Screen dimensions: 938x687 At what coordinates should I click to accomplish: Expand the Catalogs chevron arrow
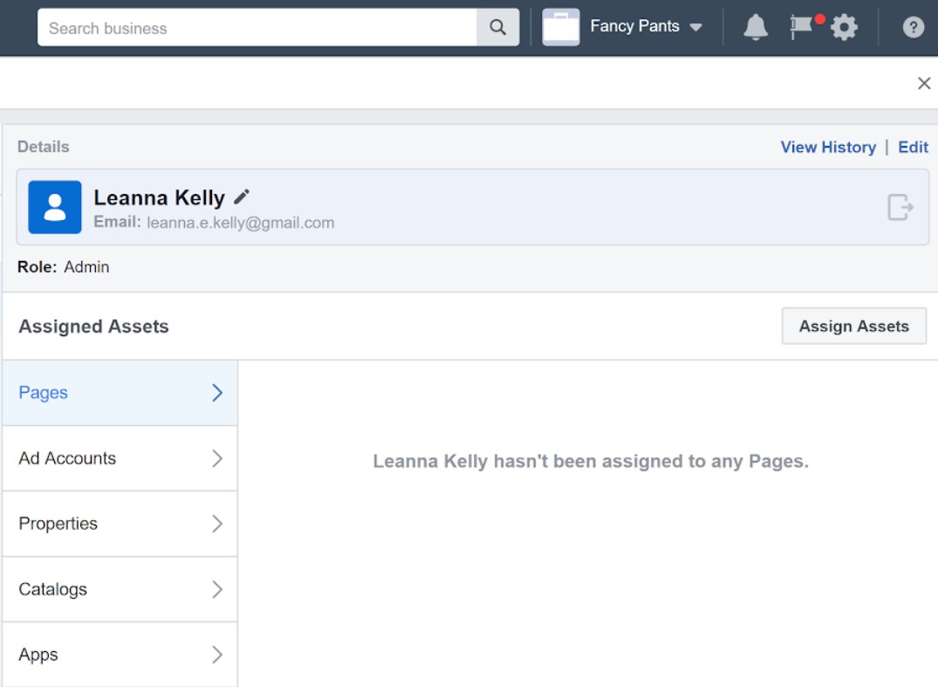(217, 589)
